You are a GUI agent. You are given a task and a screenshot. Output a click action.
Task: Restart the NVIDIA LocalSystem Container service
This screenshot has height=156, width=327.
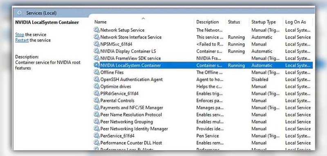(x=22, y=40)
